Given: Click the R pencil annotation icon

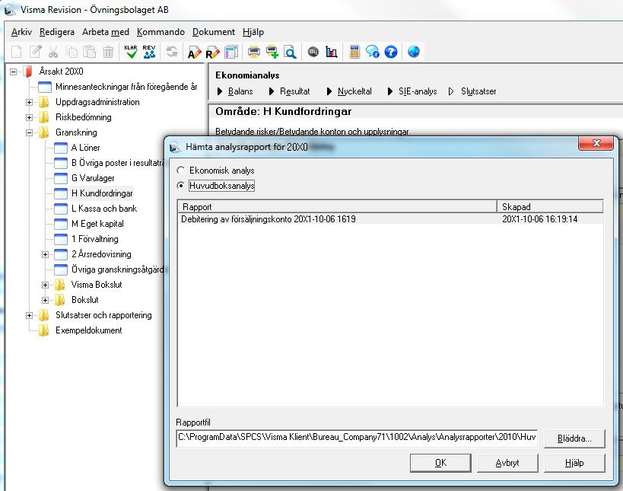Looking at the screenshot, I should (212, 52).
